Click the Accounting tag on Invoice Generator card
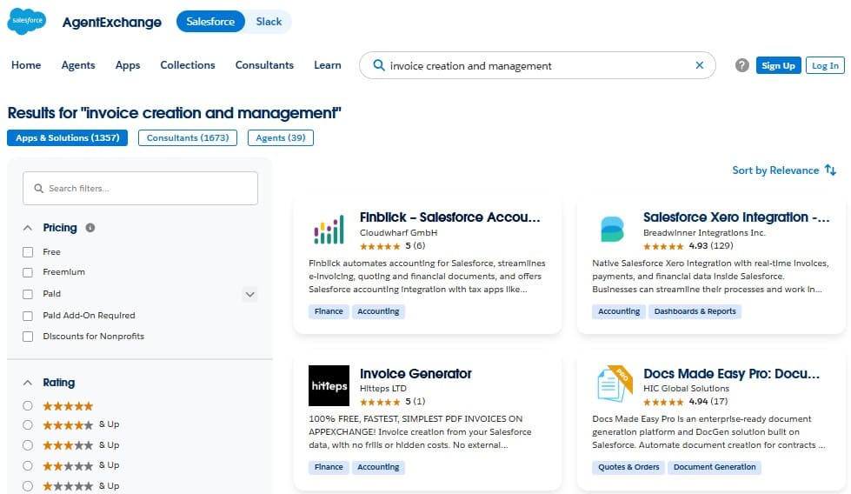 coord(378,467)
